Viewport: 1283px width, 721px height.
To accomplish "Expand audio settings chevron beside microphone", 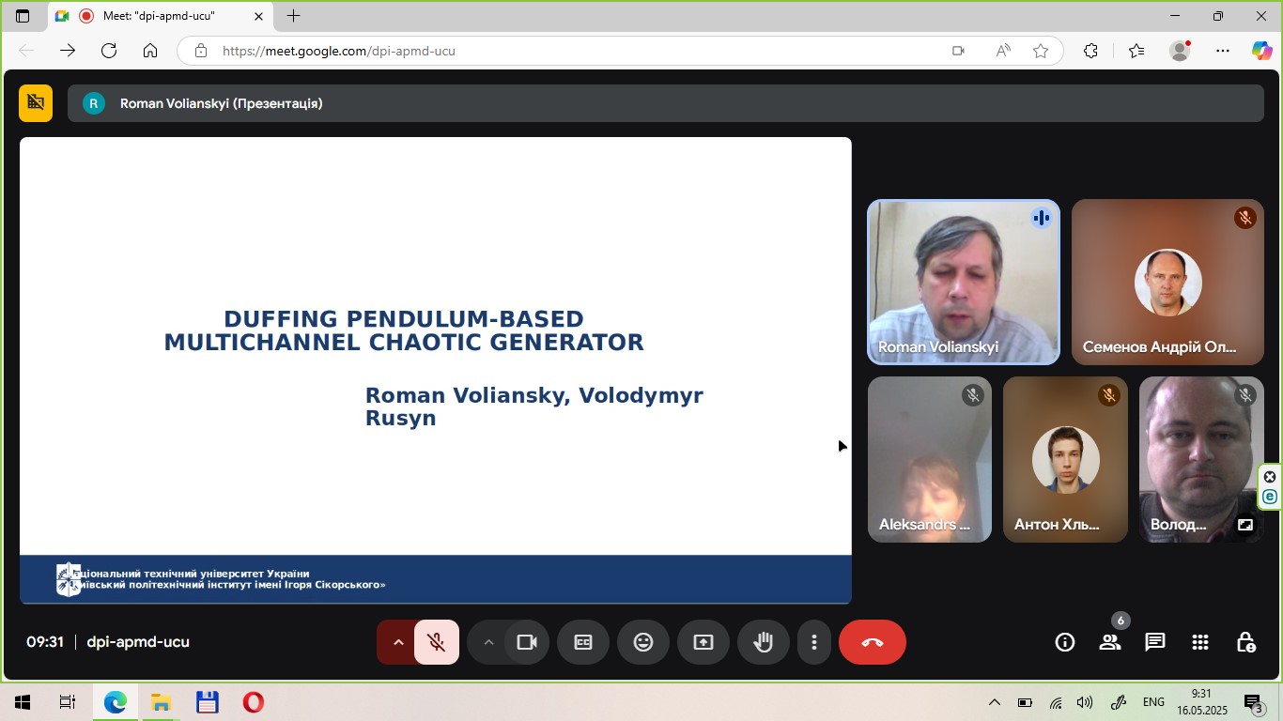I will 397,642.
